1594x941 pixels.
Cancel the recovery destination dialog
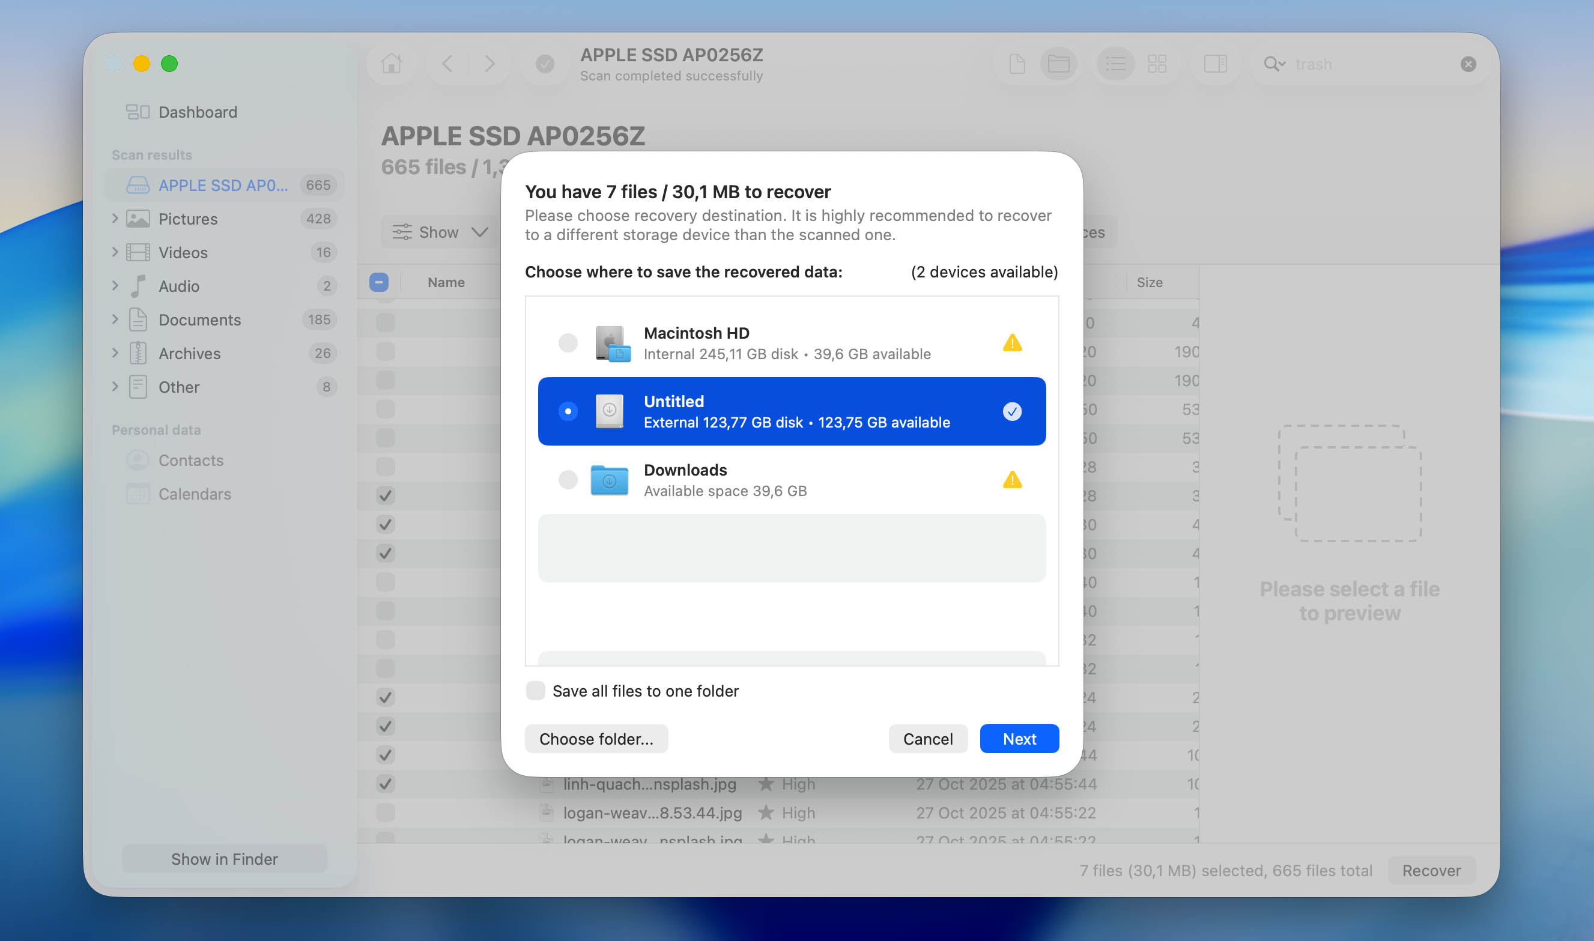pos(927,739)
